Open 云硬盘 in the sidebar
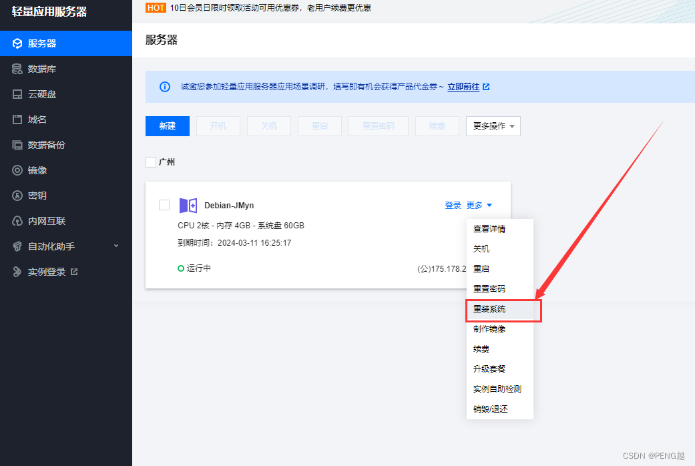 66,94
